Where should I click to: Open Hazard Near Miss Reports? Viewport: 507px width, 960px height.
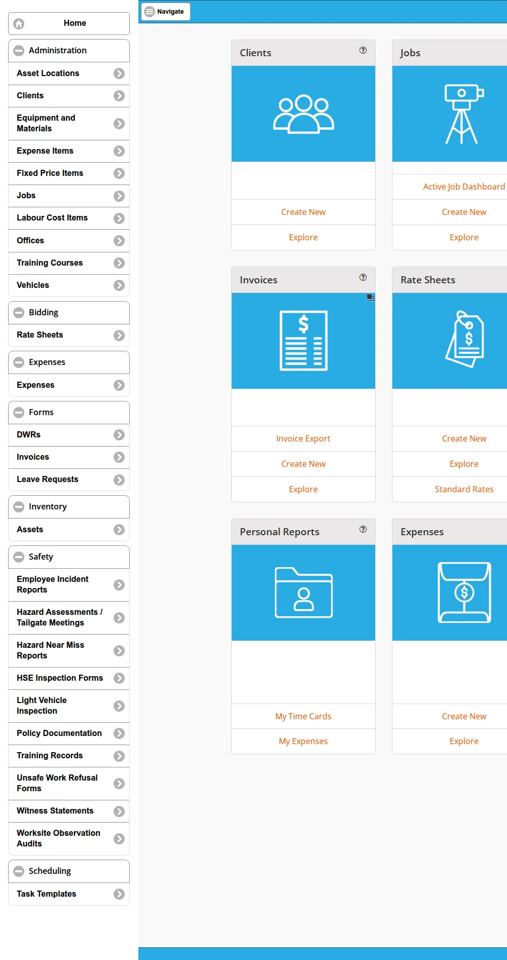point(69,651)
